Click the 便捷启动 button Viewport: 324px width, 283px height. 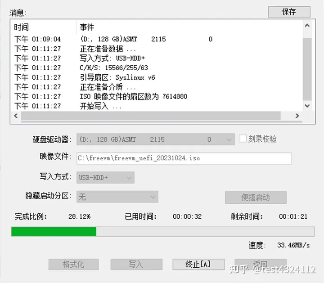pyautogui.click(x=256, y=198)
